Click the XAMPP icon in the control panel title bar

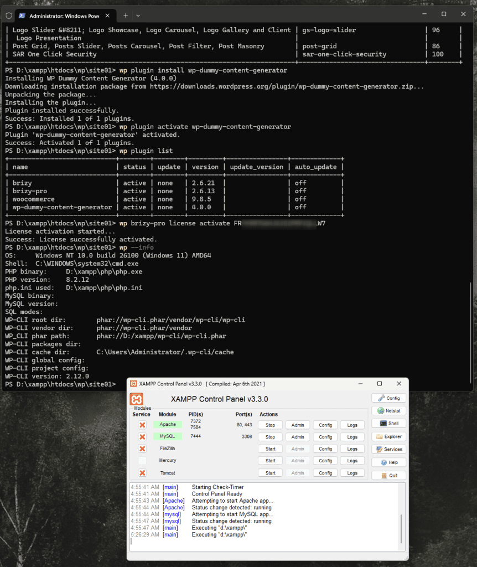[x=133, y=384]
